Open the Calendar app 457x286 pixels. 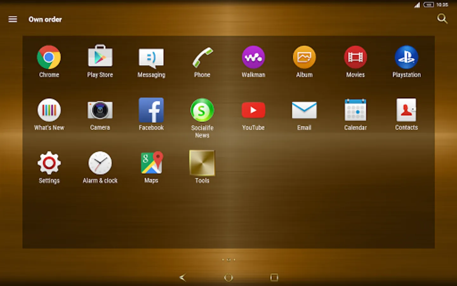click(355, 110)
